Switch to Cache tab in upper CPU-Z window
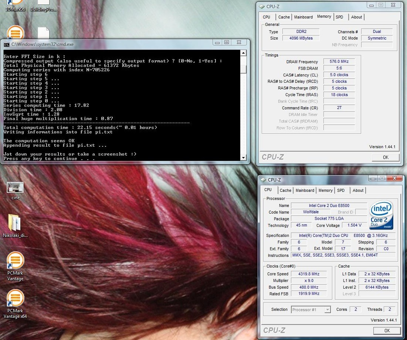 [284, 17]
